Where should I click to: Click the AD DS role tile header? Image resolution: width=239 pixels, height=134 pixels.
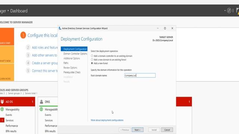[x=18, y=102]
